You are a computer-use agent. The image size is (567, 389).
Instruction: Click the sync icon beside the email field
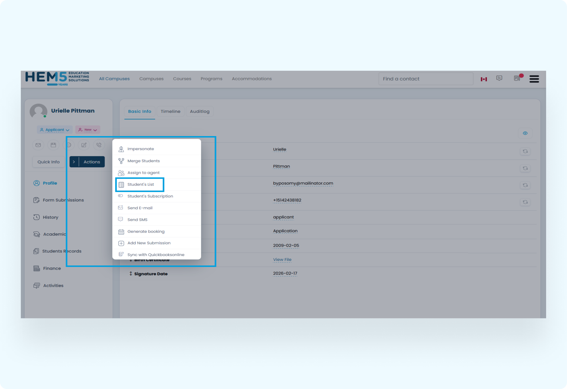[525, 185]
